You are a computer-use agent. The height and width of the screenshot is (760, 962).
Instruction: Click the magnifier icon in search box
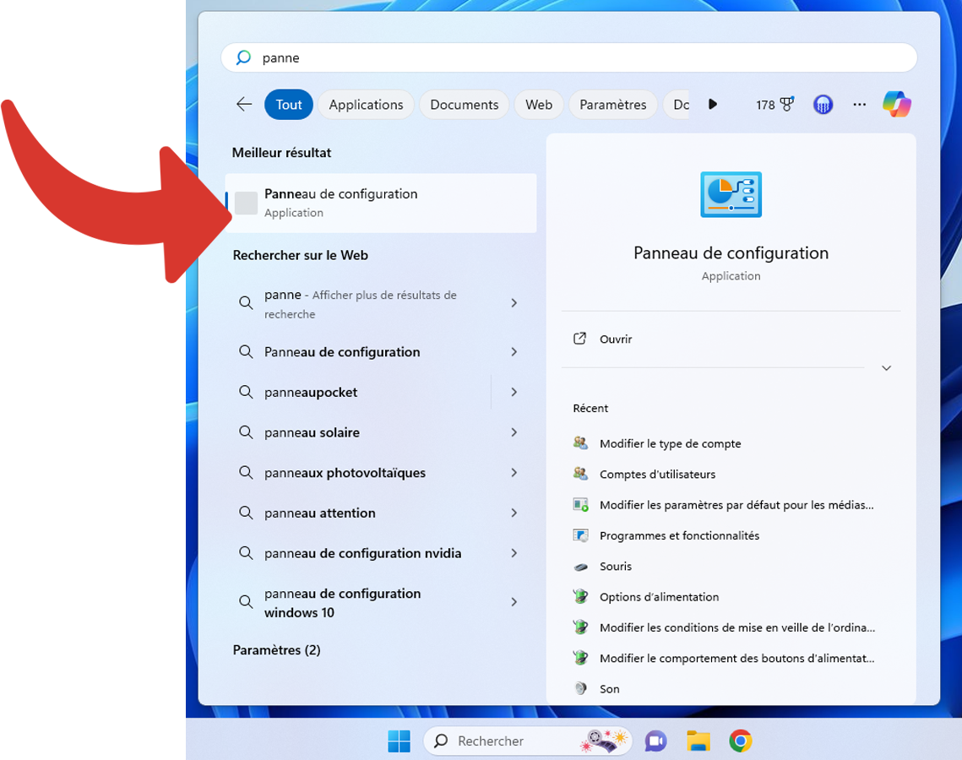click(243, 57)
